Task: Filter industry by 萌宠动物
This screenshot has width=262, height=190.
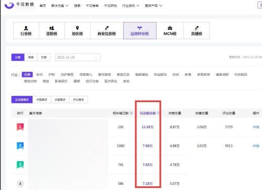Action: tap(30, 81)
